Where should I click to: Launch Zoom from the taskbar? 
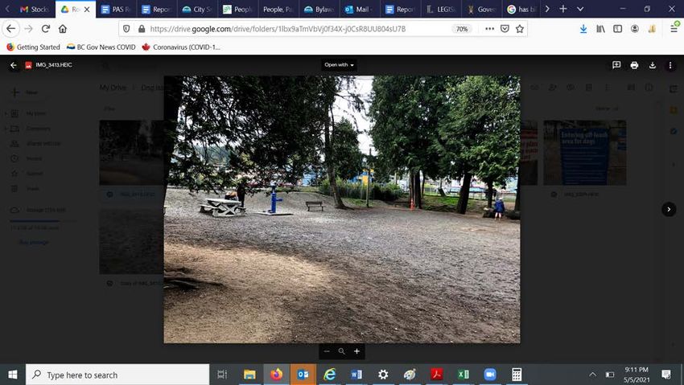point(489,375)
